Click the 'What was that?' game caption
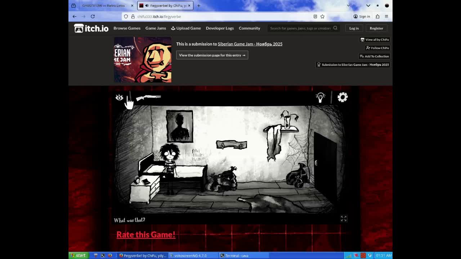This screenshot has height=259, width=461. [130, 220]
